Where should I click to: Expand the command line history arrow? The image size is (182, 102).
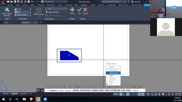(144, 90)
